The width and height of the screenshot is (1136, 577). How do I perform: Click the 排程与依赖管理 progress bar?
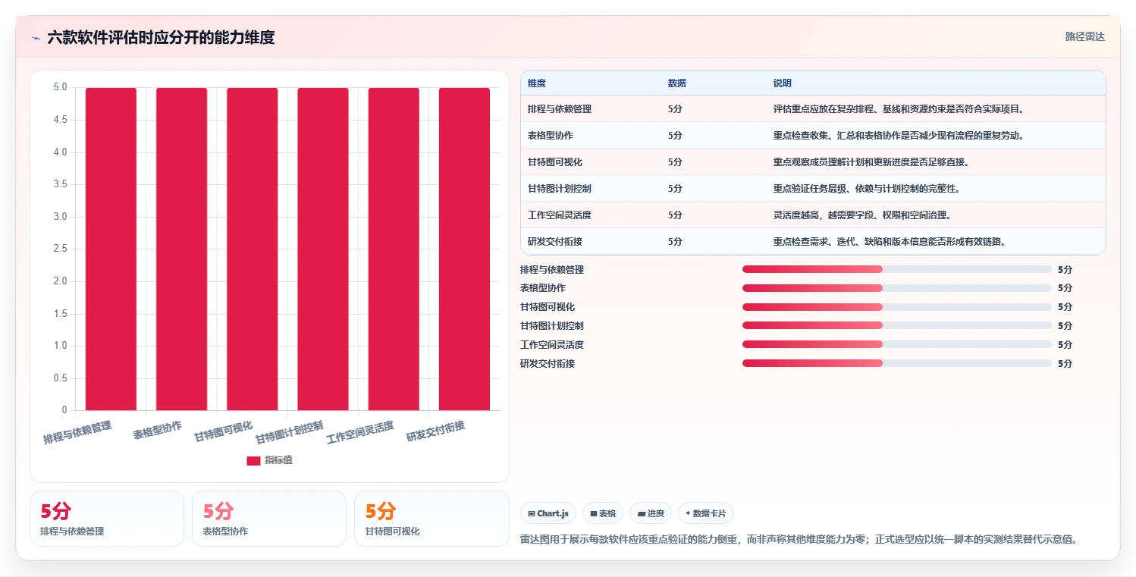point(897,269)
